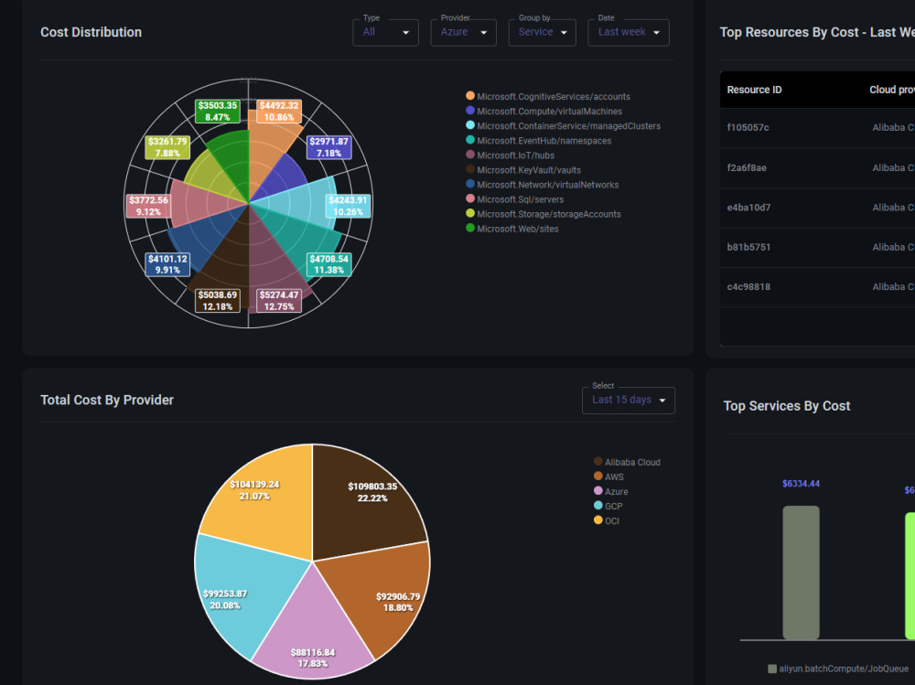Click the $5038.69 12.18% polar chart label
Viewport: 915px width, 685px height.
[217, 301]
